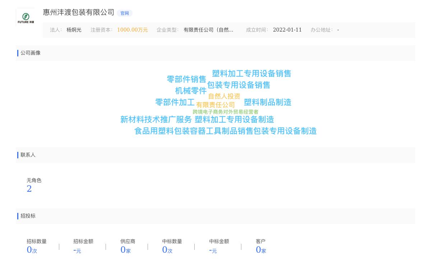Select word cloud tag 塑料加工专用设备销售
The width and height of the screenshot is (431, 270).
(x=251, y=74)
